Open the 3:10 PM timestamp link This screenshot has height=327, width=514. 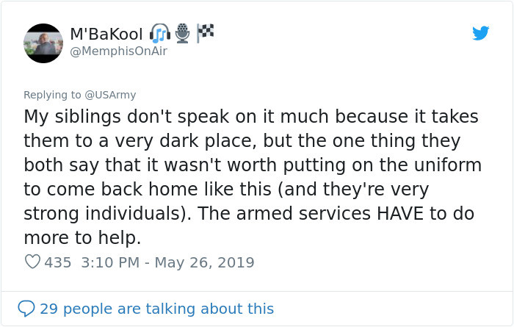point(109,262)
